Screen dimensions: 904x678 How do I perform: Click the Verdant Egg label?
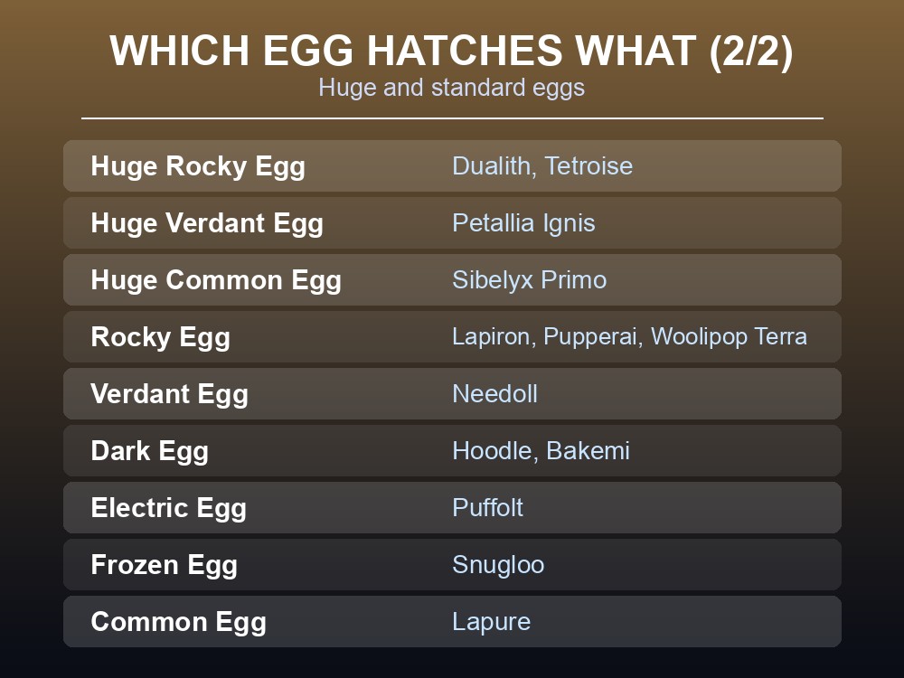point(170,394)
